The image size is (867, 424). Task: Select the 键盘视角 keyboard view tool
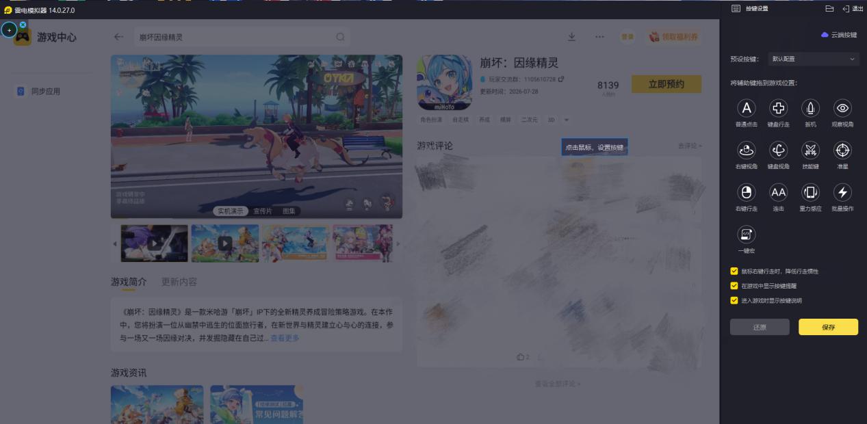(x=779, y=150)
